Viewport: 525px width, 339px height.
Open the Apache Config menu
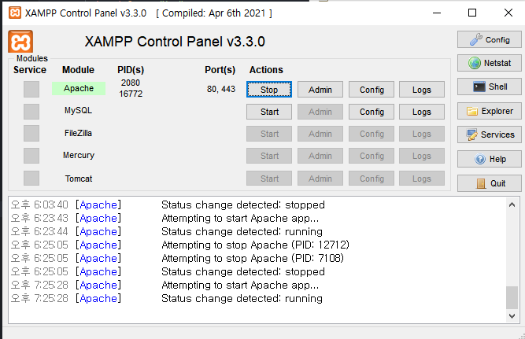pyautogui.click(x=372, y=90)
